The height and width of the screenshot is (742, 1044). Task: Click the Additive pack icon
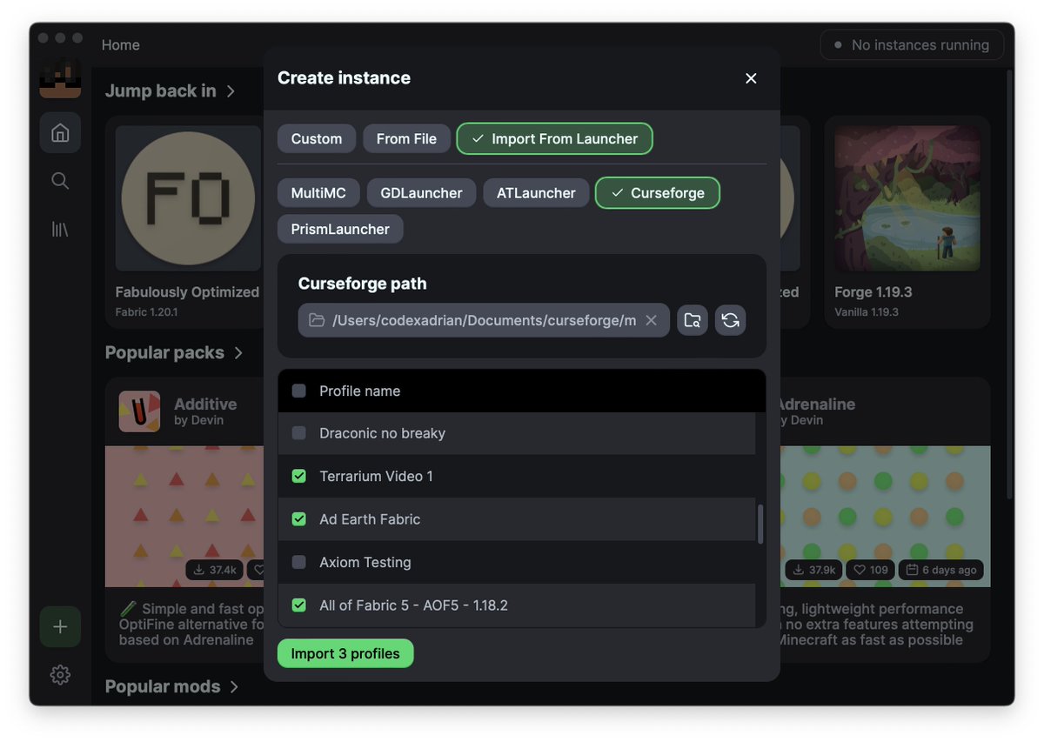pyautogui.click(x=139, y=411)
